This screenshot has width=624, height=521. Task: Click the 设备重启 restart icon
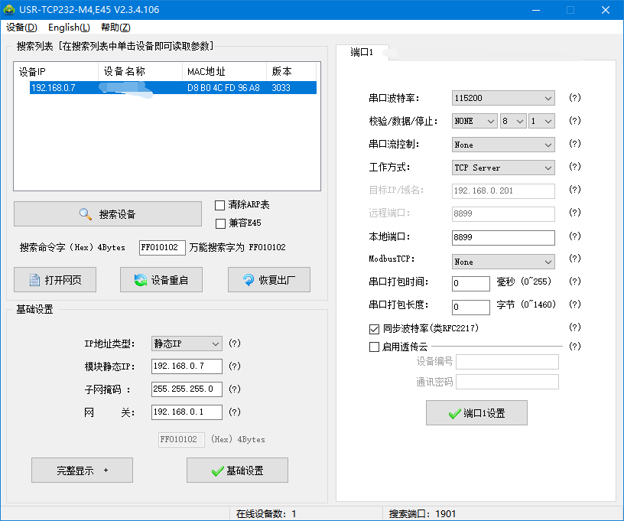pyautogui.click(x=141, y=280)
